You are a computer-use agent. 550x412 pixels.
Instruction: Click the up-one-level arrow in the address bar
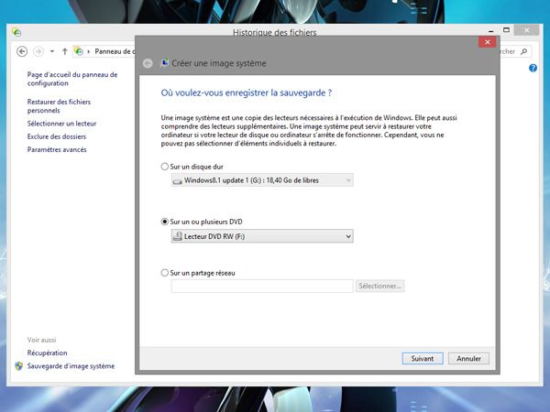(x=64, y=51)
